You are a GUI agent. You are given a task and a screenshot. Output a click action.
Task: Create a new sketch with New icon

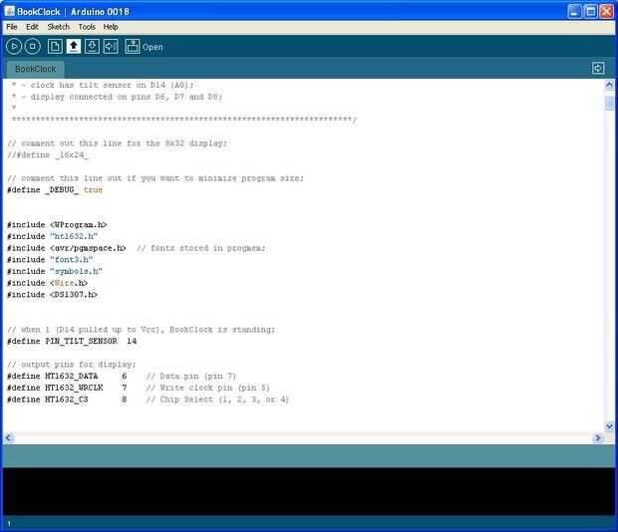tap(55, 47)
